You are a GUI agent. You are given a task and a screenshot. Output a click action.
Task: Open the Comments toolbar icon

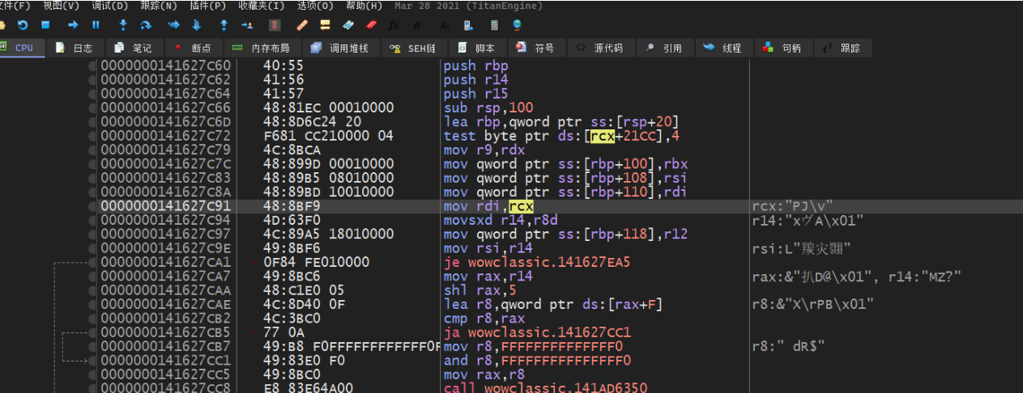click(x=325, y=25)
